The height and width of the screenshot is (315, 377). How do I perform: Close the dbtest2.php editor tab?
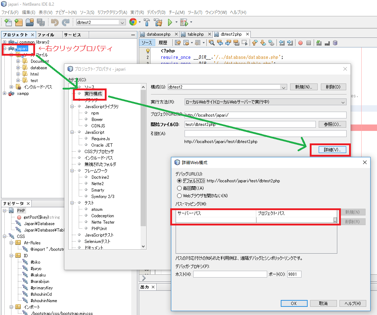click(248, 34)
